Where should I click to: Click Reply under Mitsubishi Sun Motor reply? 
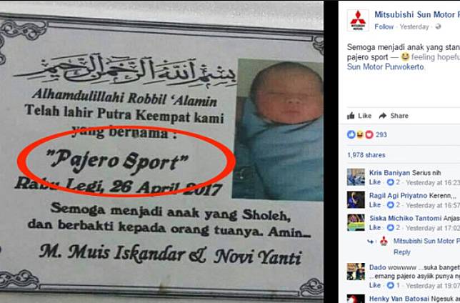[401, 252]
